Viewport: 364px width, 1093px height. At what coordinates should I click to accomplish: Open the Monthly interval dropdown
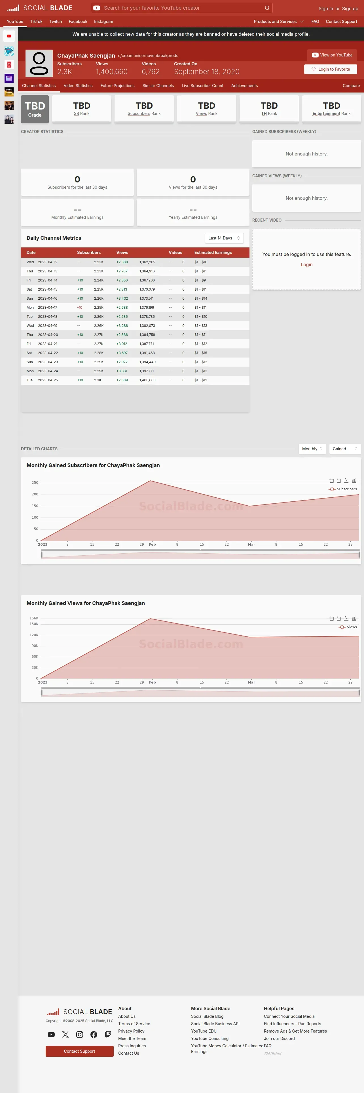click(x=312, y=449)
